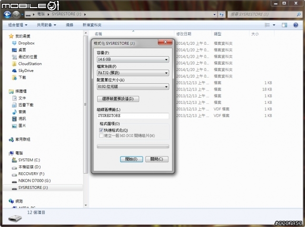
Task: Click the 關閉(C) close button
Action: pos(157,159)
